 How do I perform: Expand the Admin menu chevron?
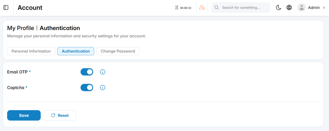point(324,8)
